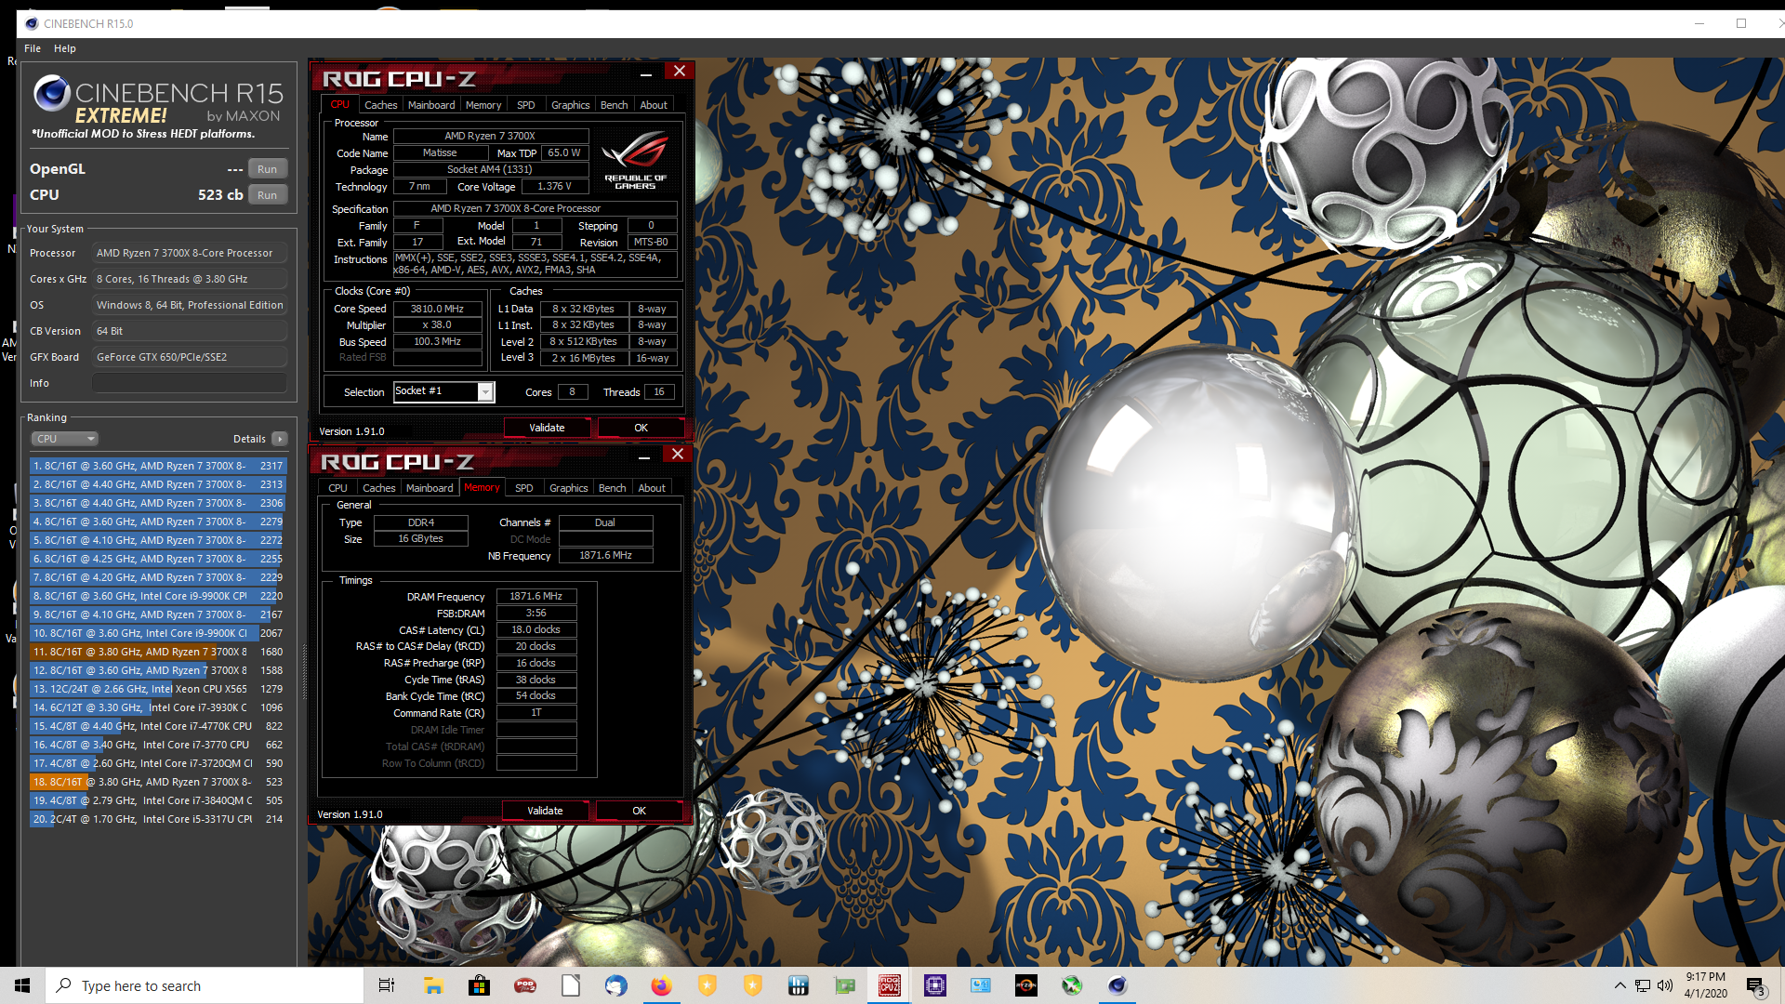
Task: Open Cinebench Help menu
Action: pos(65,48)
